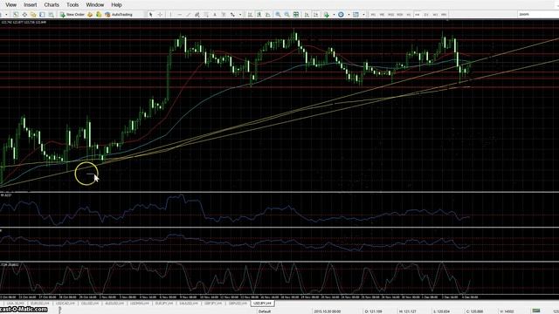Toggle Chart Shift
The image size is (559, 314).
316,15
